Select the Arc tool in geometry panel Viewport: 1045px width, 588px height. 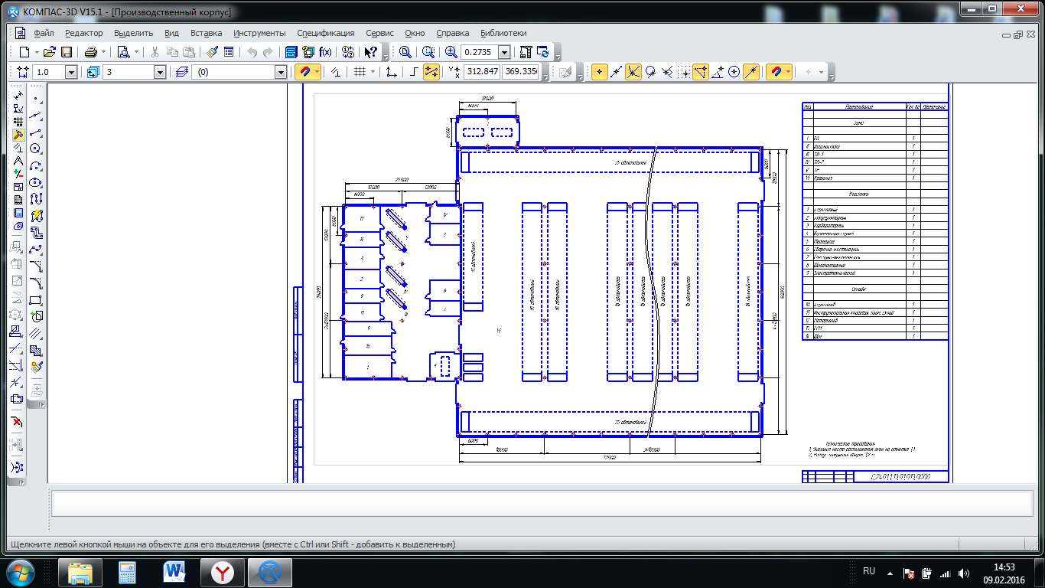click(35, 165)
